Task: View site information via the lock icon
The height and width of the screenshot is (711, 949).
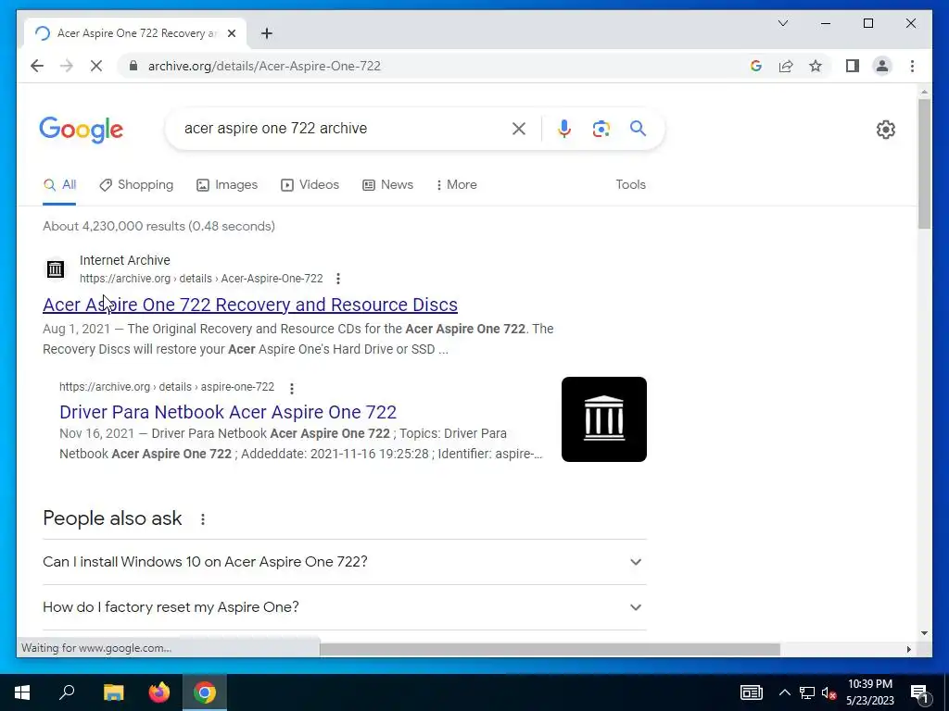Action: (x=133, y=66)
